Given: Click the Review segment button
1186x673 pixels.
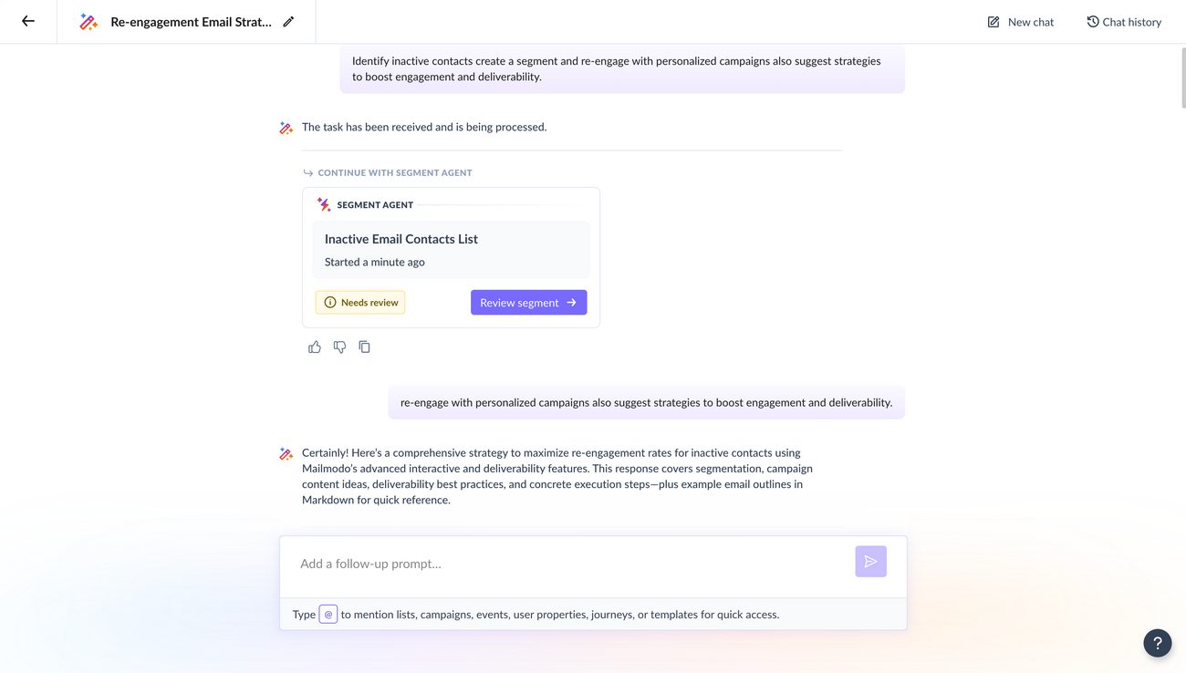Looking at the screenshot, I should [x=528, y=302].
